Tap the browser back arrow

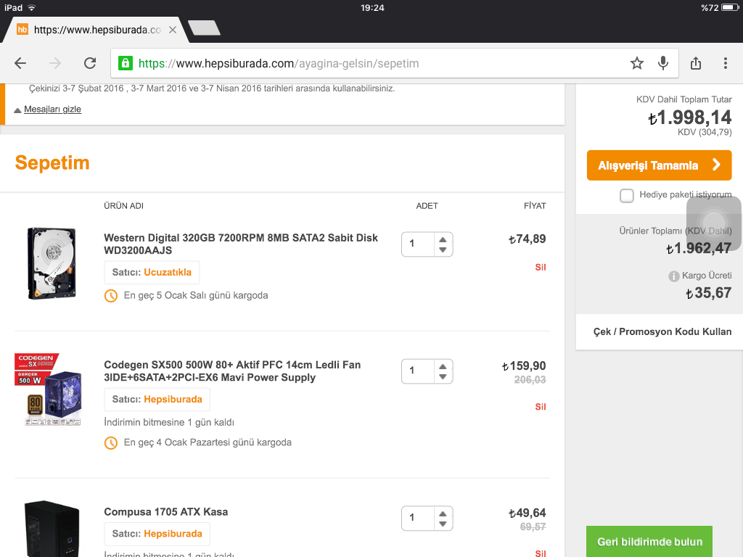click(20, 63)
